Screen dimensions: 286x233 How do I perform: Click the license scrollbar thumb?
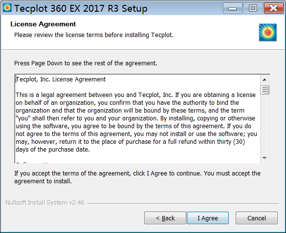(x=264, y=90)
